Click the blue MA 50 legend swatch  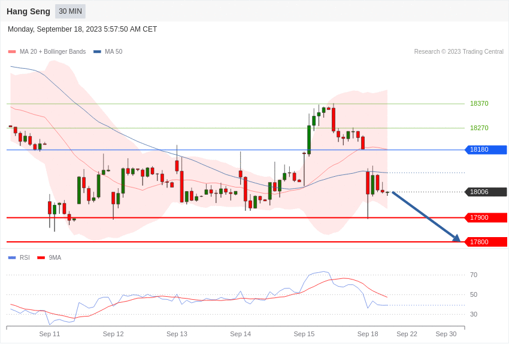pos(97,52)
